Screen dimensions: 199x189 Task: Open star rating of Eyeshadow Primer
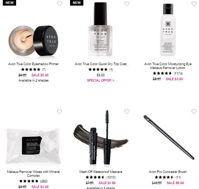tap(31, 69)
